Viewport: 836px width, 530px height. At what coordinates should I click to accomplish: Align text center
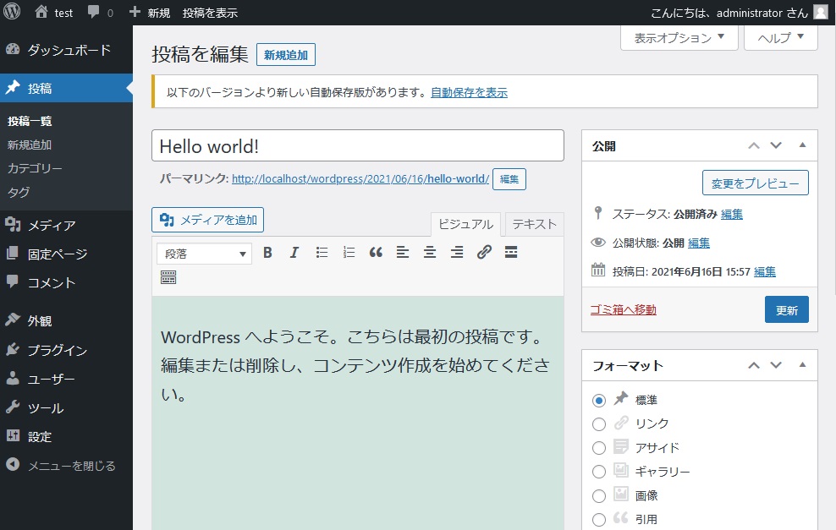pyautogui.click(x=430, y=253)
